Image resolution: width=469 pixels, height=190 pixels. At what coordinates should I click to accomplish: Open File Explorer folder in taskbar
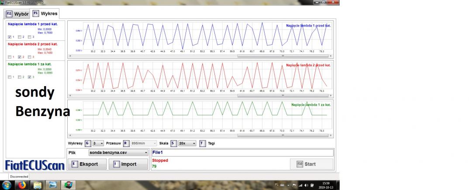[x=38, y=185]
